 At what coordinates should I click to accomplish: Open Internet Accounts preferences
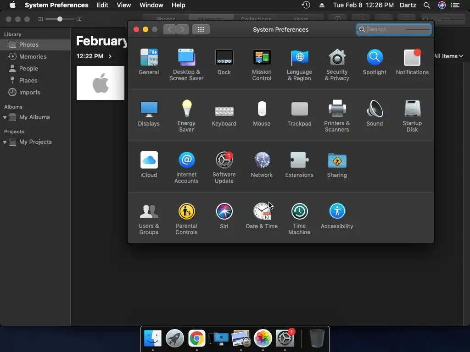point(186,168)
